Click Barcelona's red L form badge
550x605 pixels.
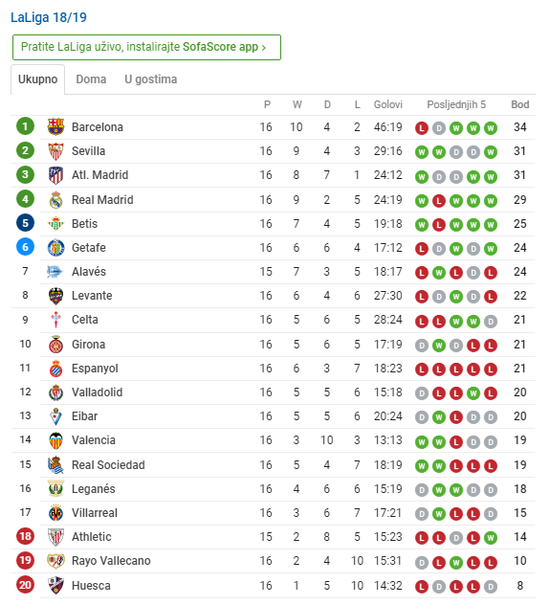(x=422, y=128)
